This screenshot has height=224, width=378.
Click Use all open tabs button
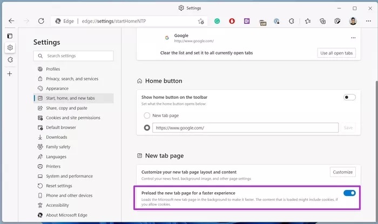(336, 53)
